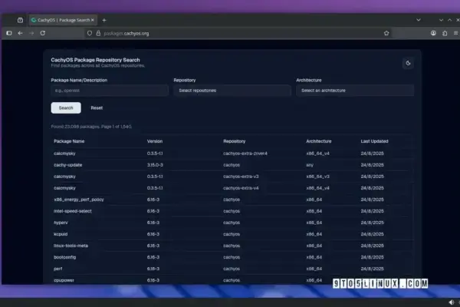Viewport: 460px width, 307px height.
Task: Focus the Package Name/Description input field
Action: click(110, 91)
